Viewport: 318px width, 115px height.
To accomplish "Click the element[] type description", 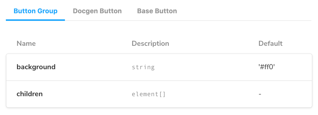I will point(149,94).
